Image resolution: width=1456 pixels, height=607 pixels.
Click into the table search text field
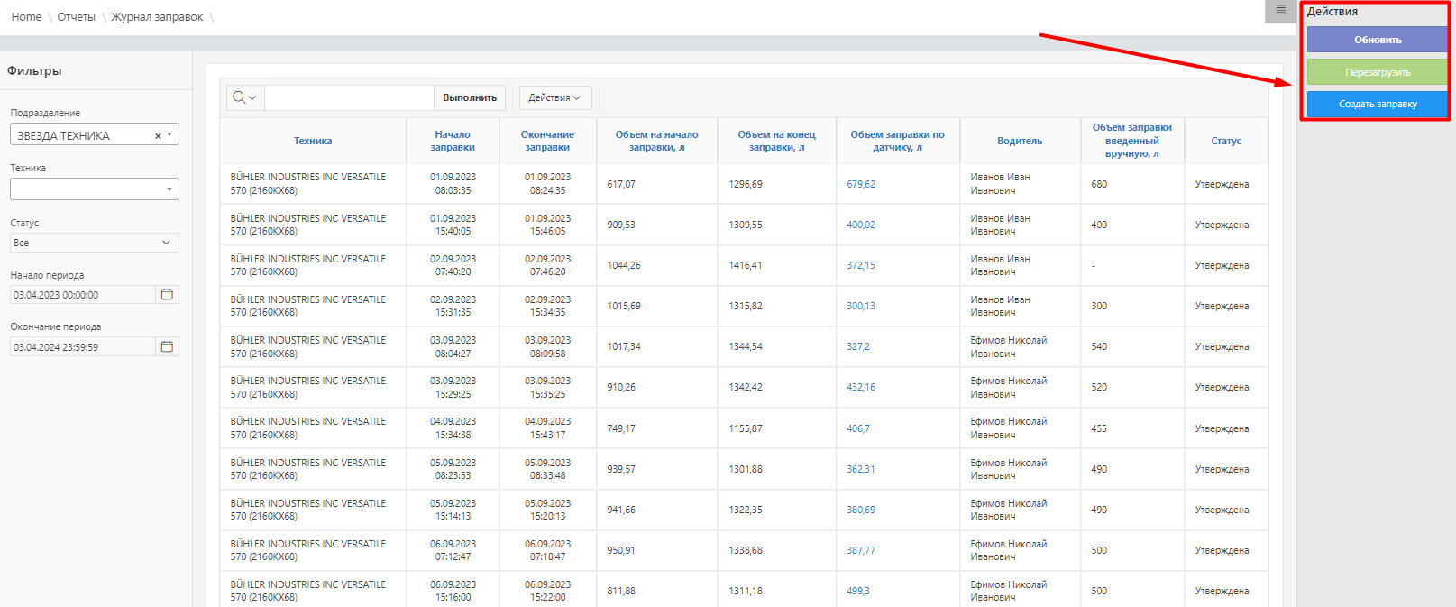click(349, 97)
